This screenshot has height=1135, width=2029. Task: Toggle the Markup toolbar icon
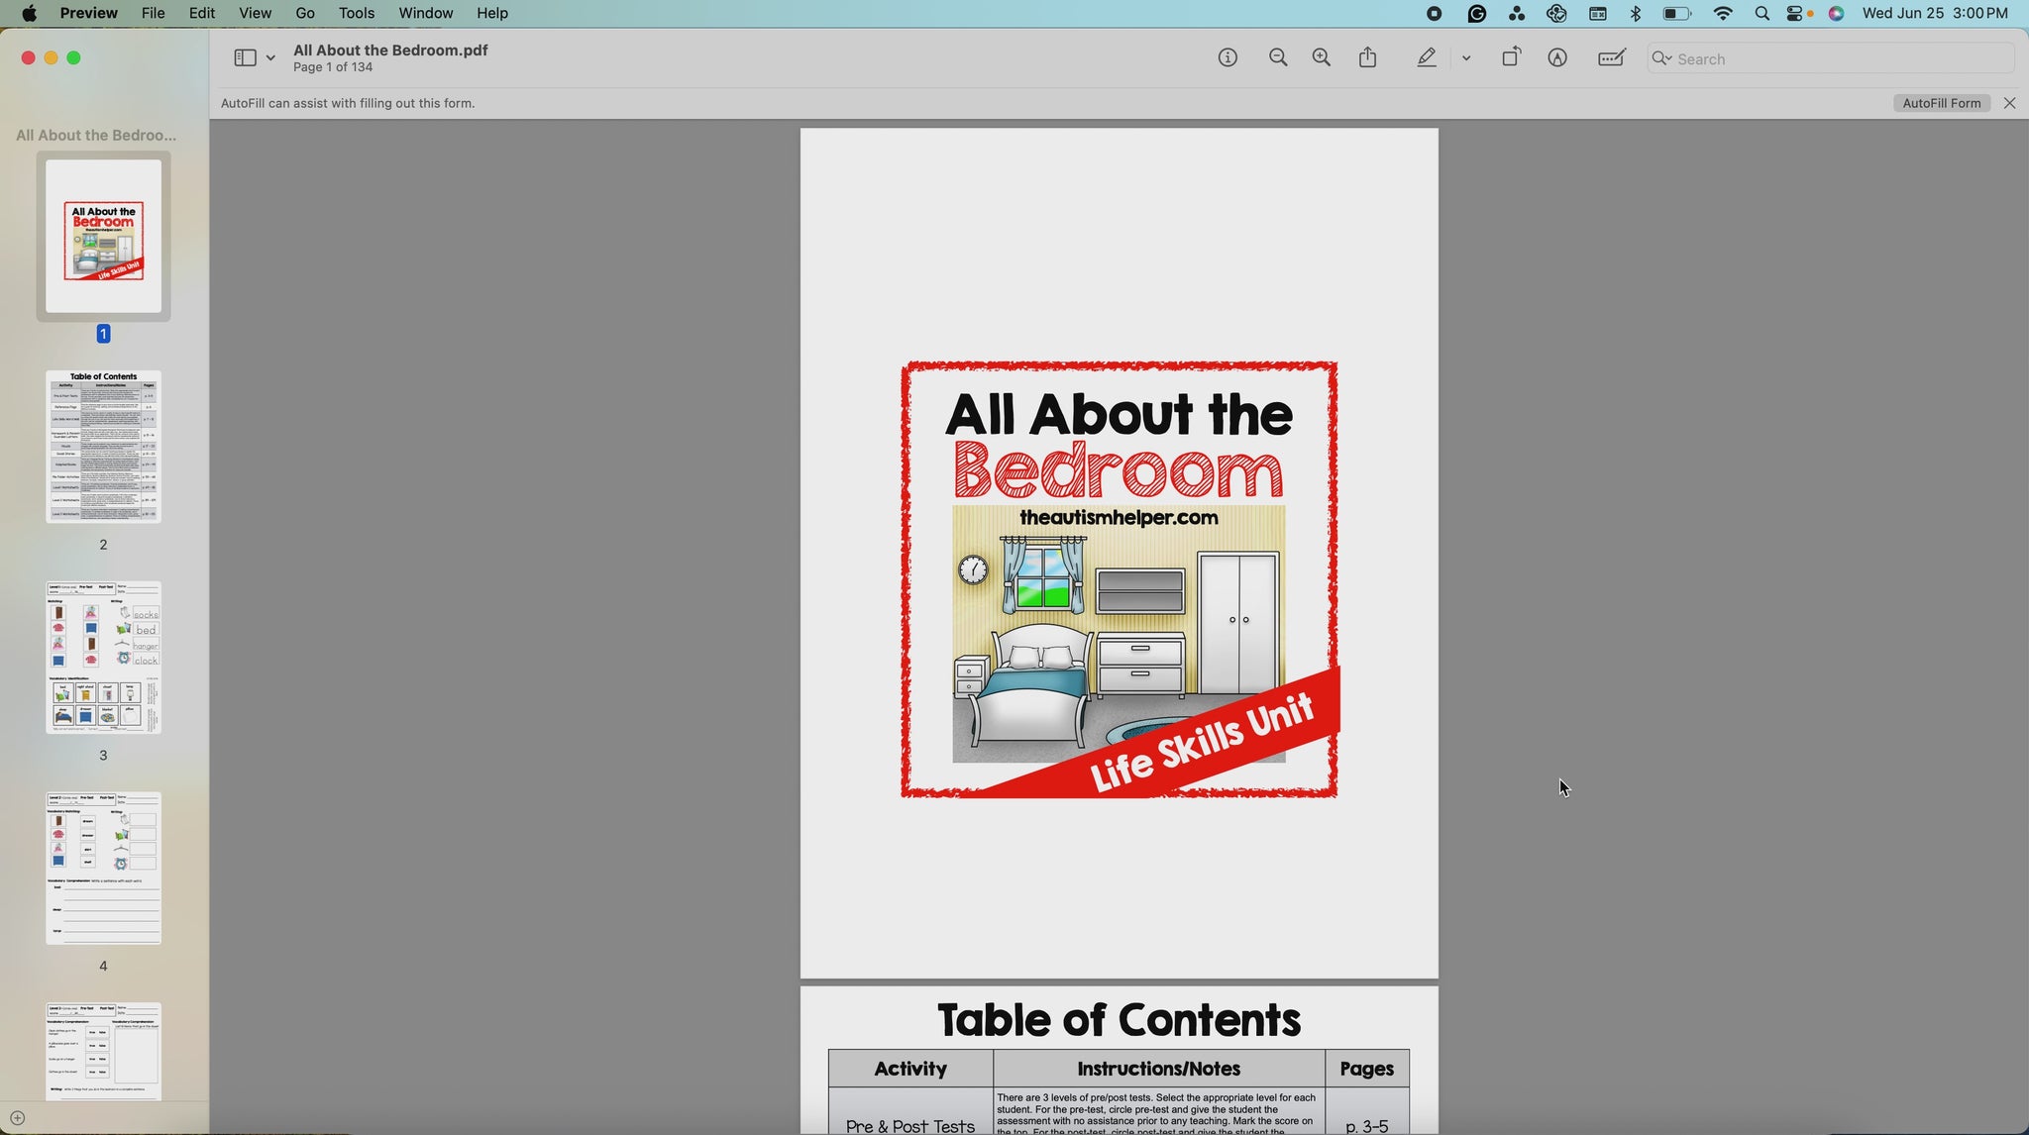(x=1557, y=58)
